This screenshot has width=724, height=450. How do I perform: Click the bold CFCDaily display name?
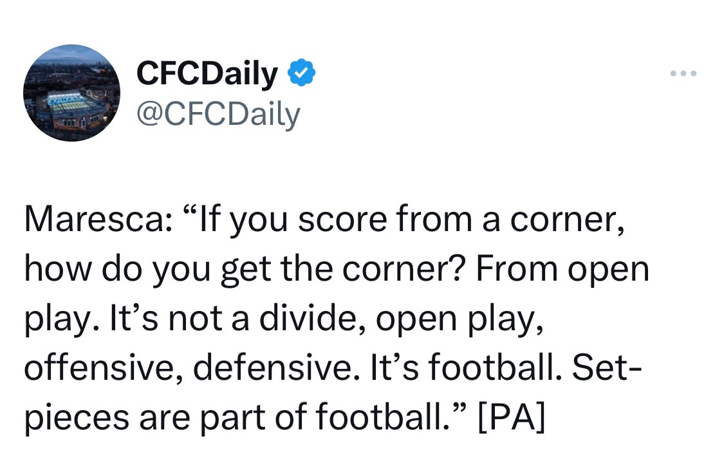pyautogui.click(x=207, y=75)
